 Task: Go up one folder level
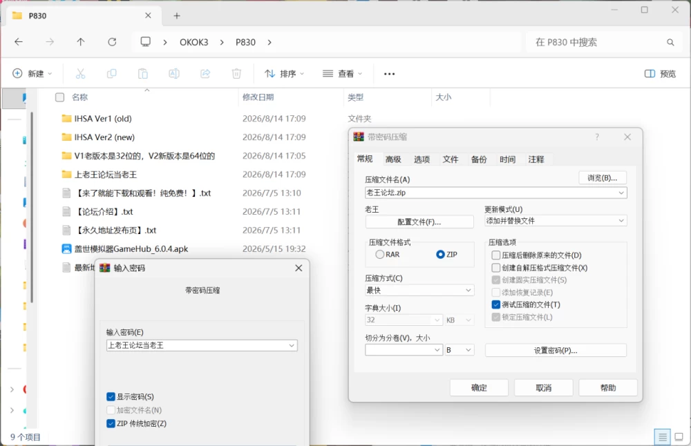pos(81,42)
